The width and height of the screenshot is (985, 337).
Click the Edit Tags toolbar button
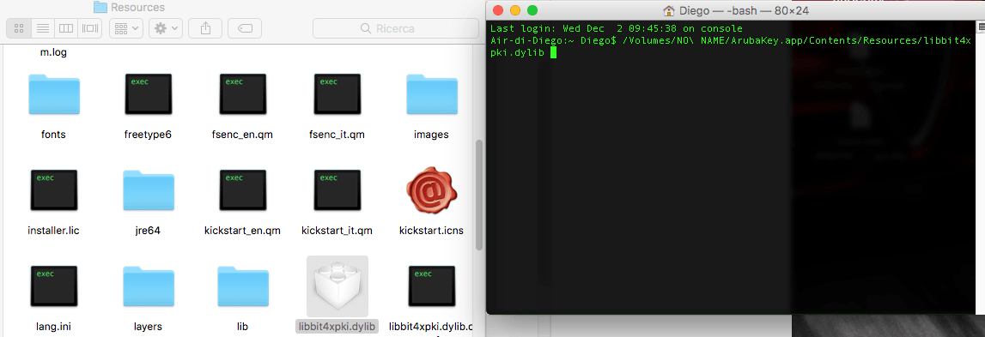(245, 28)
